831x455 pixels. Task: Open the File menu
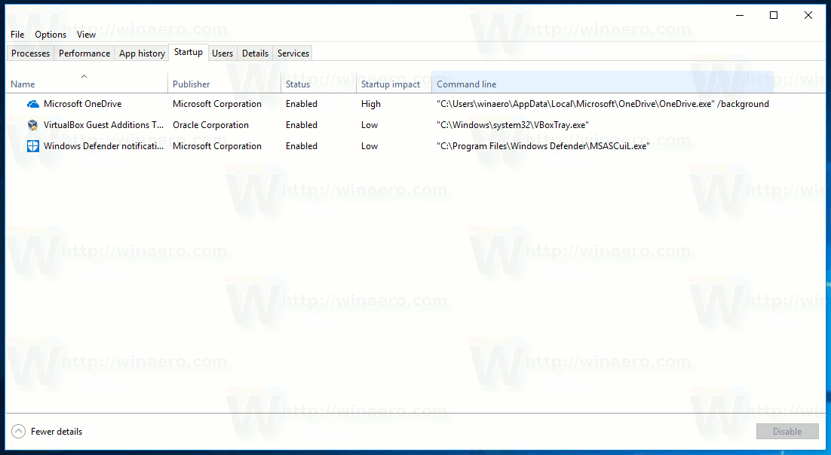pos(17,34)
